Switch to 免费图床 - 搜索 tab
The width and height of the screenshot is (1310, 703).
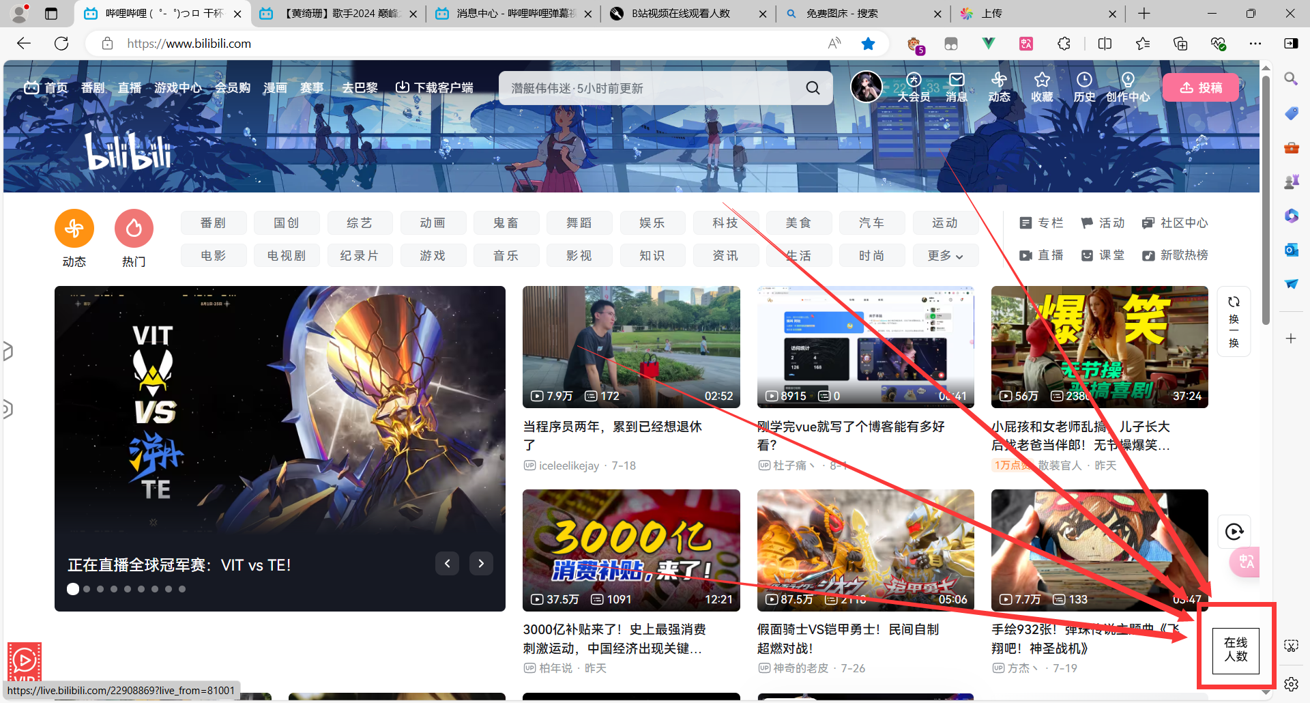tap(864, 14)
